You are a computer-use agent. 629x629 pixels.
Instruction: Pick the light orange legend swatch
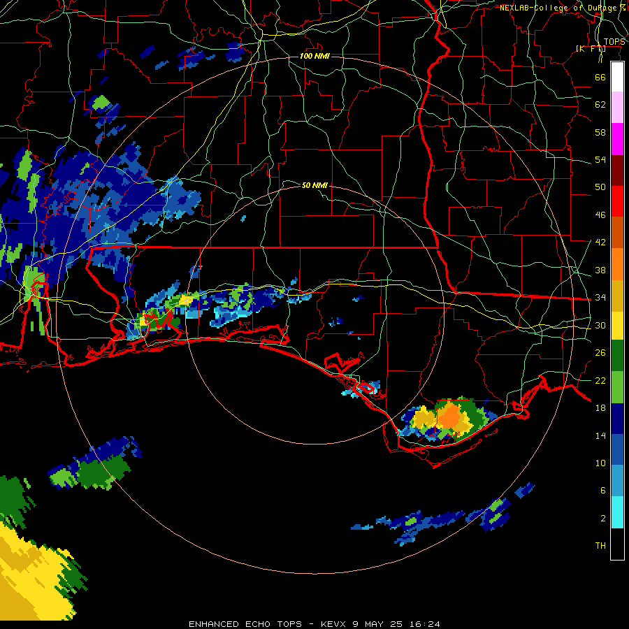pyautogui.click(x=617, y=263)
